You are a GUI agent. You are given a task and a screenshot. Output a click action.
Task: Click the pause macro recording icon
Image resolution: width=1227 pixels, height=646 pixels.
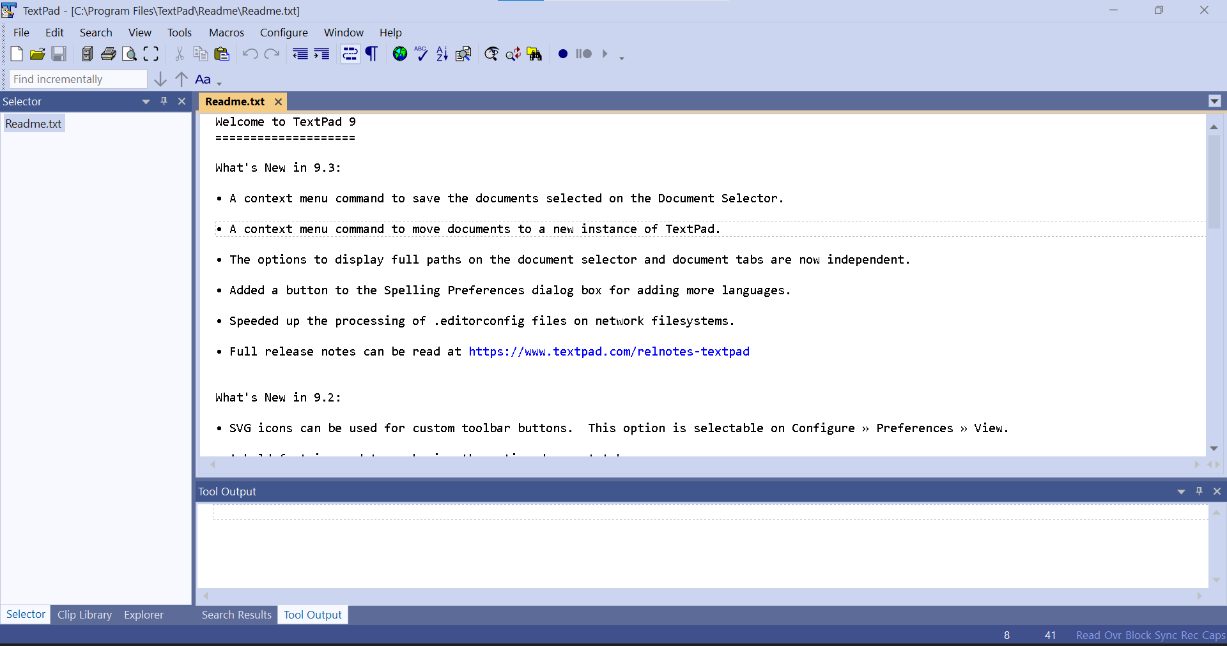point(583,54)
